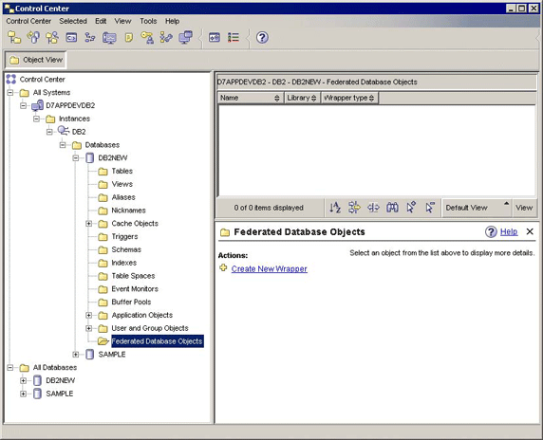This screenshot has height=440, width=543.
Task: Click the Deselect All cursor icon
Action: (x=430, y=208)
